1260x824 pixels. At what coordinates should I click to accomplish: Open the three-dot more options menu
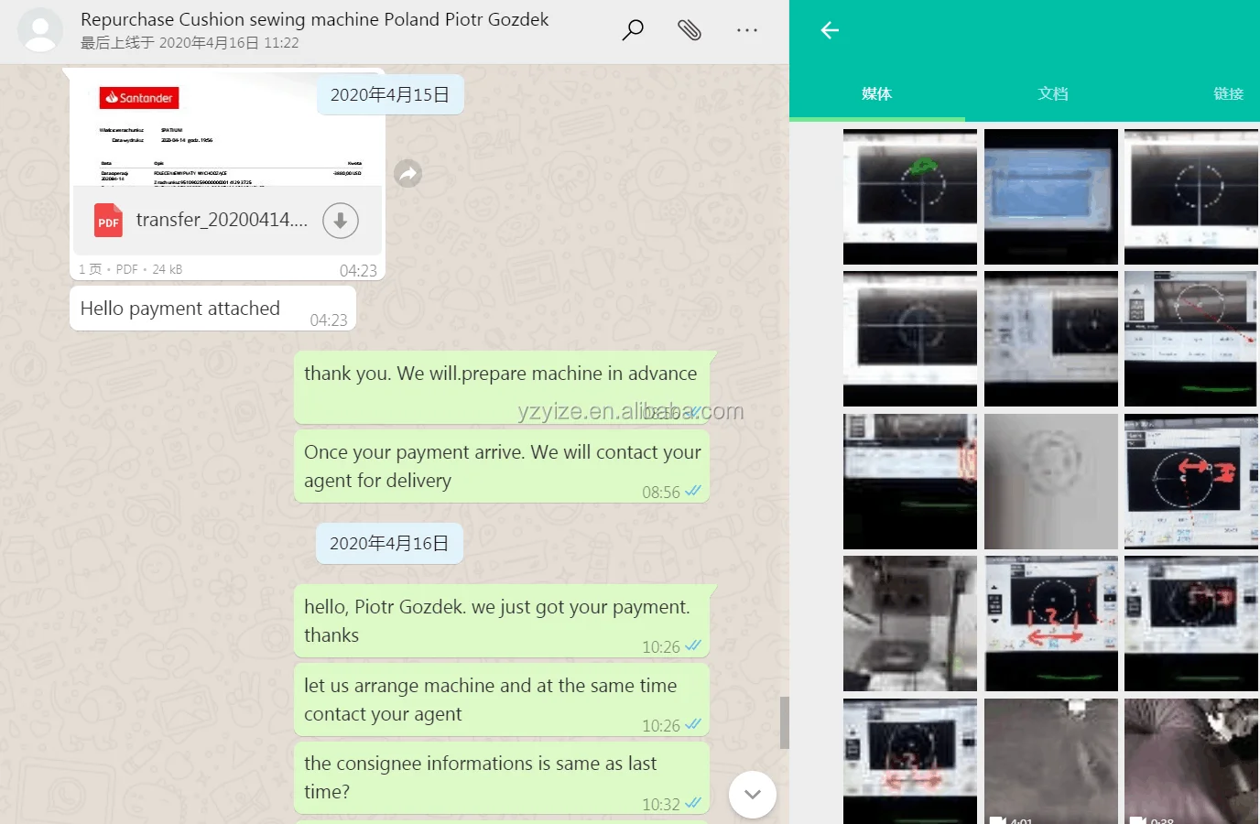[x=747, y=30]
